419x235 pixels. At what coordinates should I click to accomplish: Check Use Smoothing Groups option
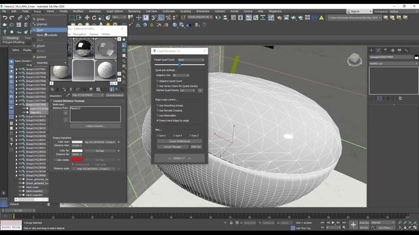coord(158,106)
